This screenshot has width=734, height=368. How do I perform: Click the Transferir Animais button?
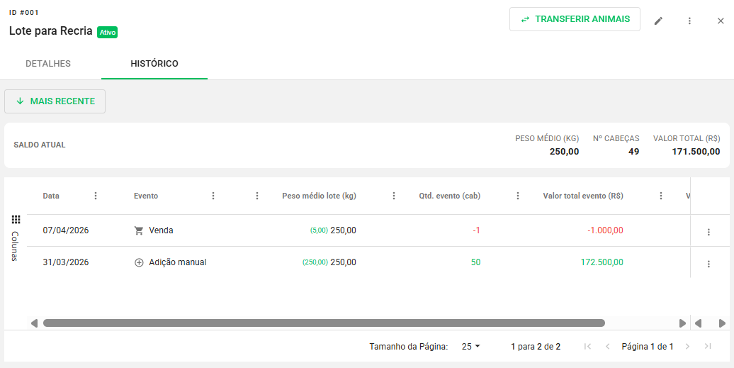coord(575,19)
